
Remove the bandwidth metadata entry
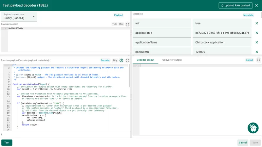[x=257, y=52]
